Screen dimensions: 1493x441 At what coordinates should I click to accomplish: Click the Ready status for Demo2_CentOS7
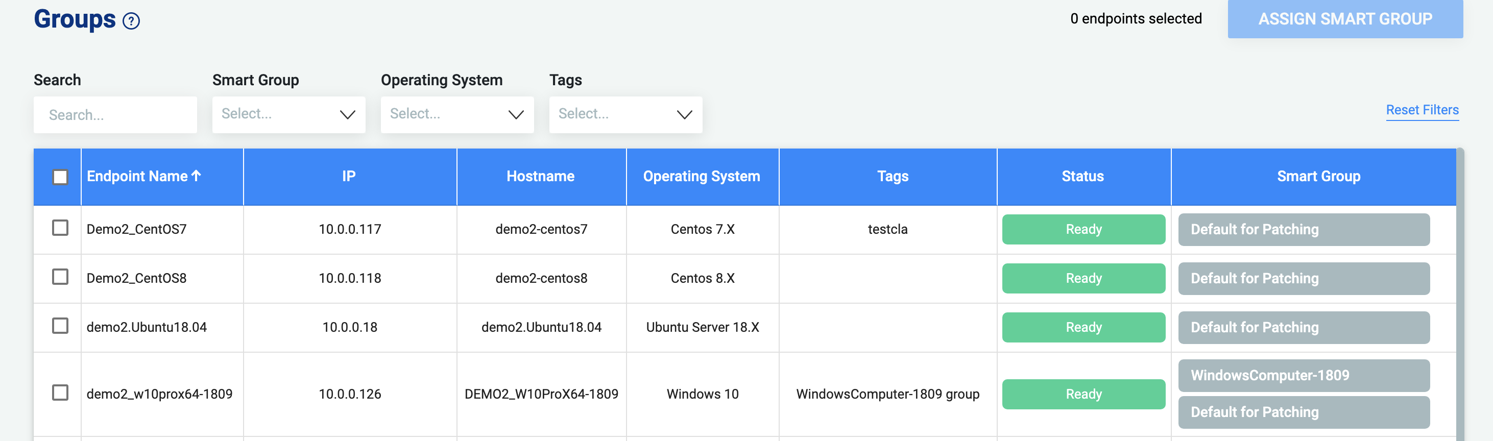(x=1083, y=230)
